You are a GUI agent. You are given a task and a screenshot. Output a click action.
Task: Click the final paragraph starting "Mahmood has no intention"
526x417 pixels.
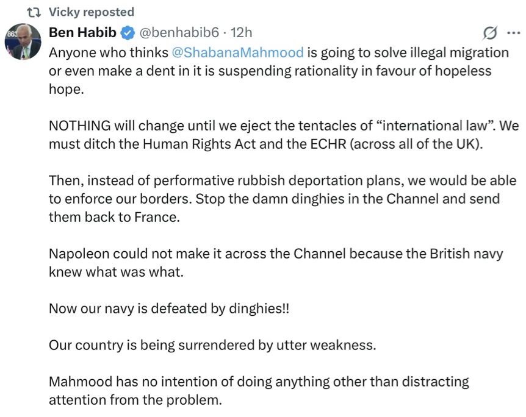[x=259, y=391]
